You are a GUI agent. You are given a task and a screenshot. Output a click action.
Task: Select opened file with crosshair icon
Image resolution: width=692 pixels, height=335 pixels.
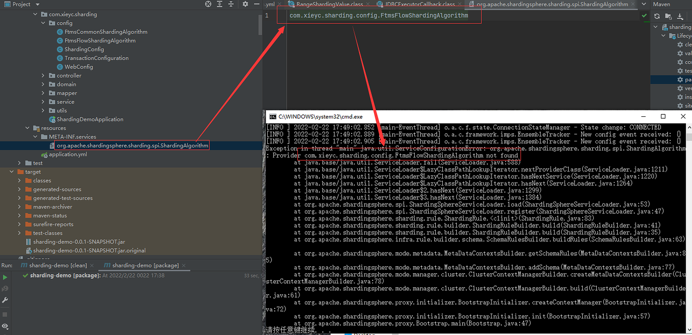[208, 4]
